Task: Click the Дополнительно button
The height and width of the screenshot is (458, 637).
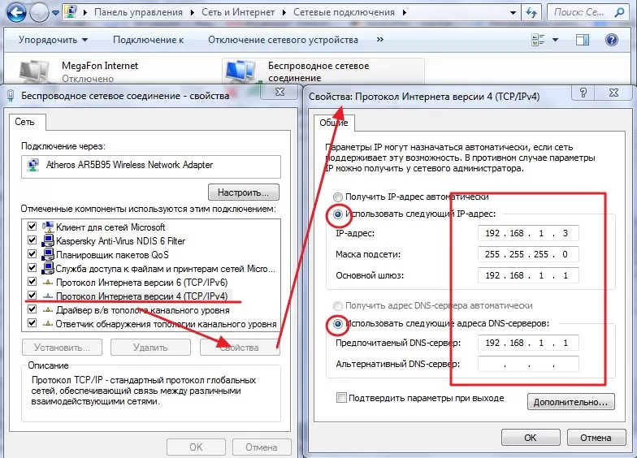Action: coord(570,402)
